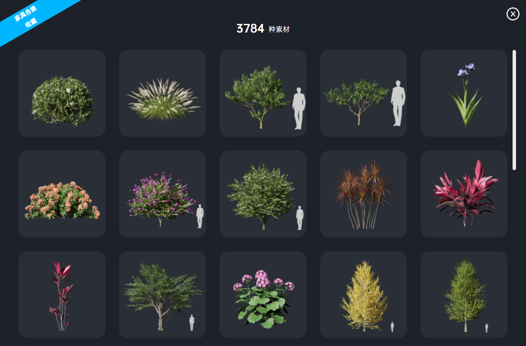The image size is (526, 346).
Task: Select the upright green tree beside tall figure
Action: click(x=263, y=93)
